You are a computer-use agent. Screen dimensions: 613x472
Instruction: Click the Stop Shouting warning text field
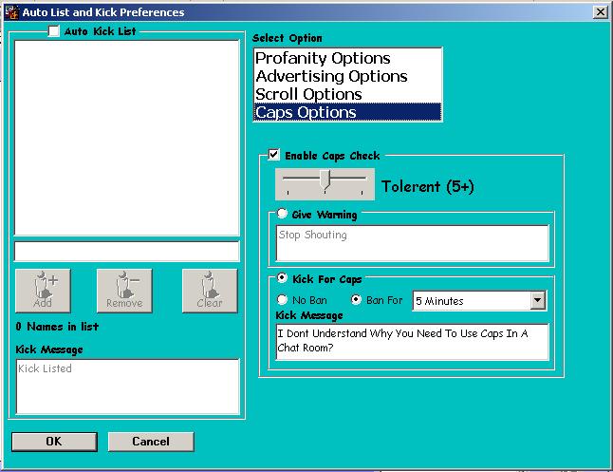[x=412, y=243]
